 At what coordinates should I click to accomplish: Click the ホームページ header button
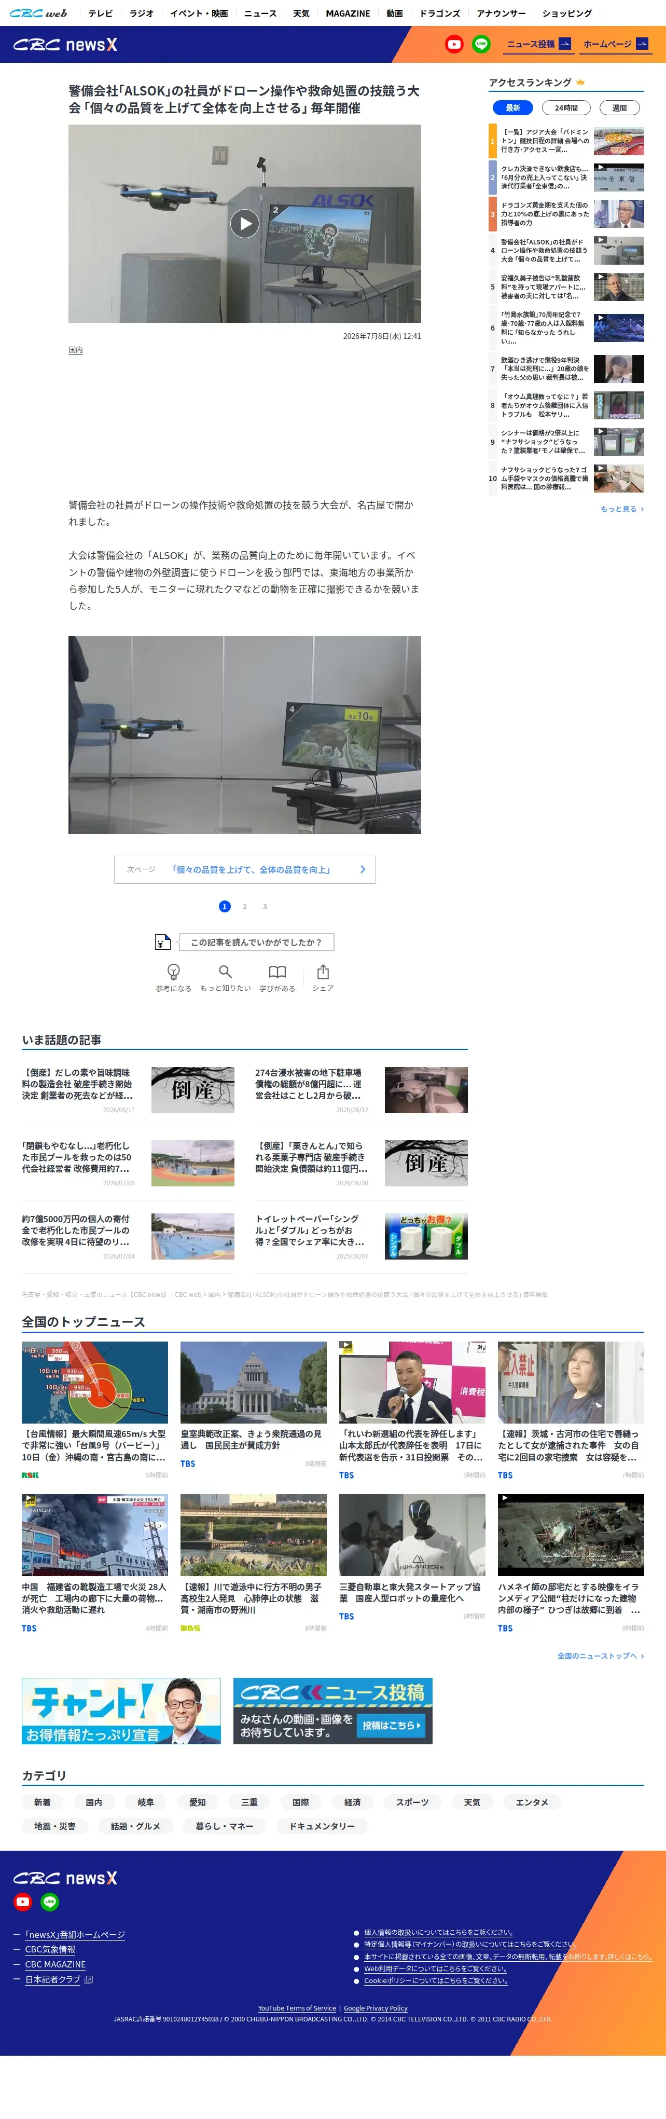[x=615, y=45]
